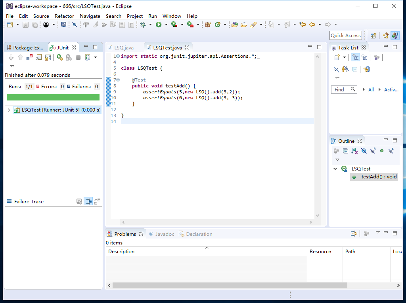
Task: Click the Resource column header
Action: (x=325, y=252)
